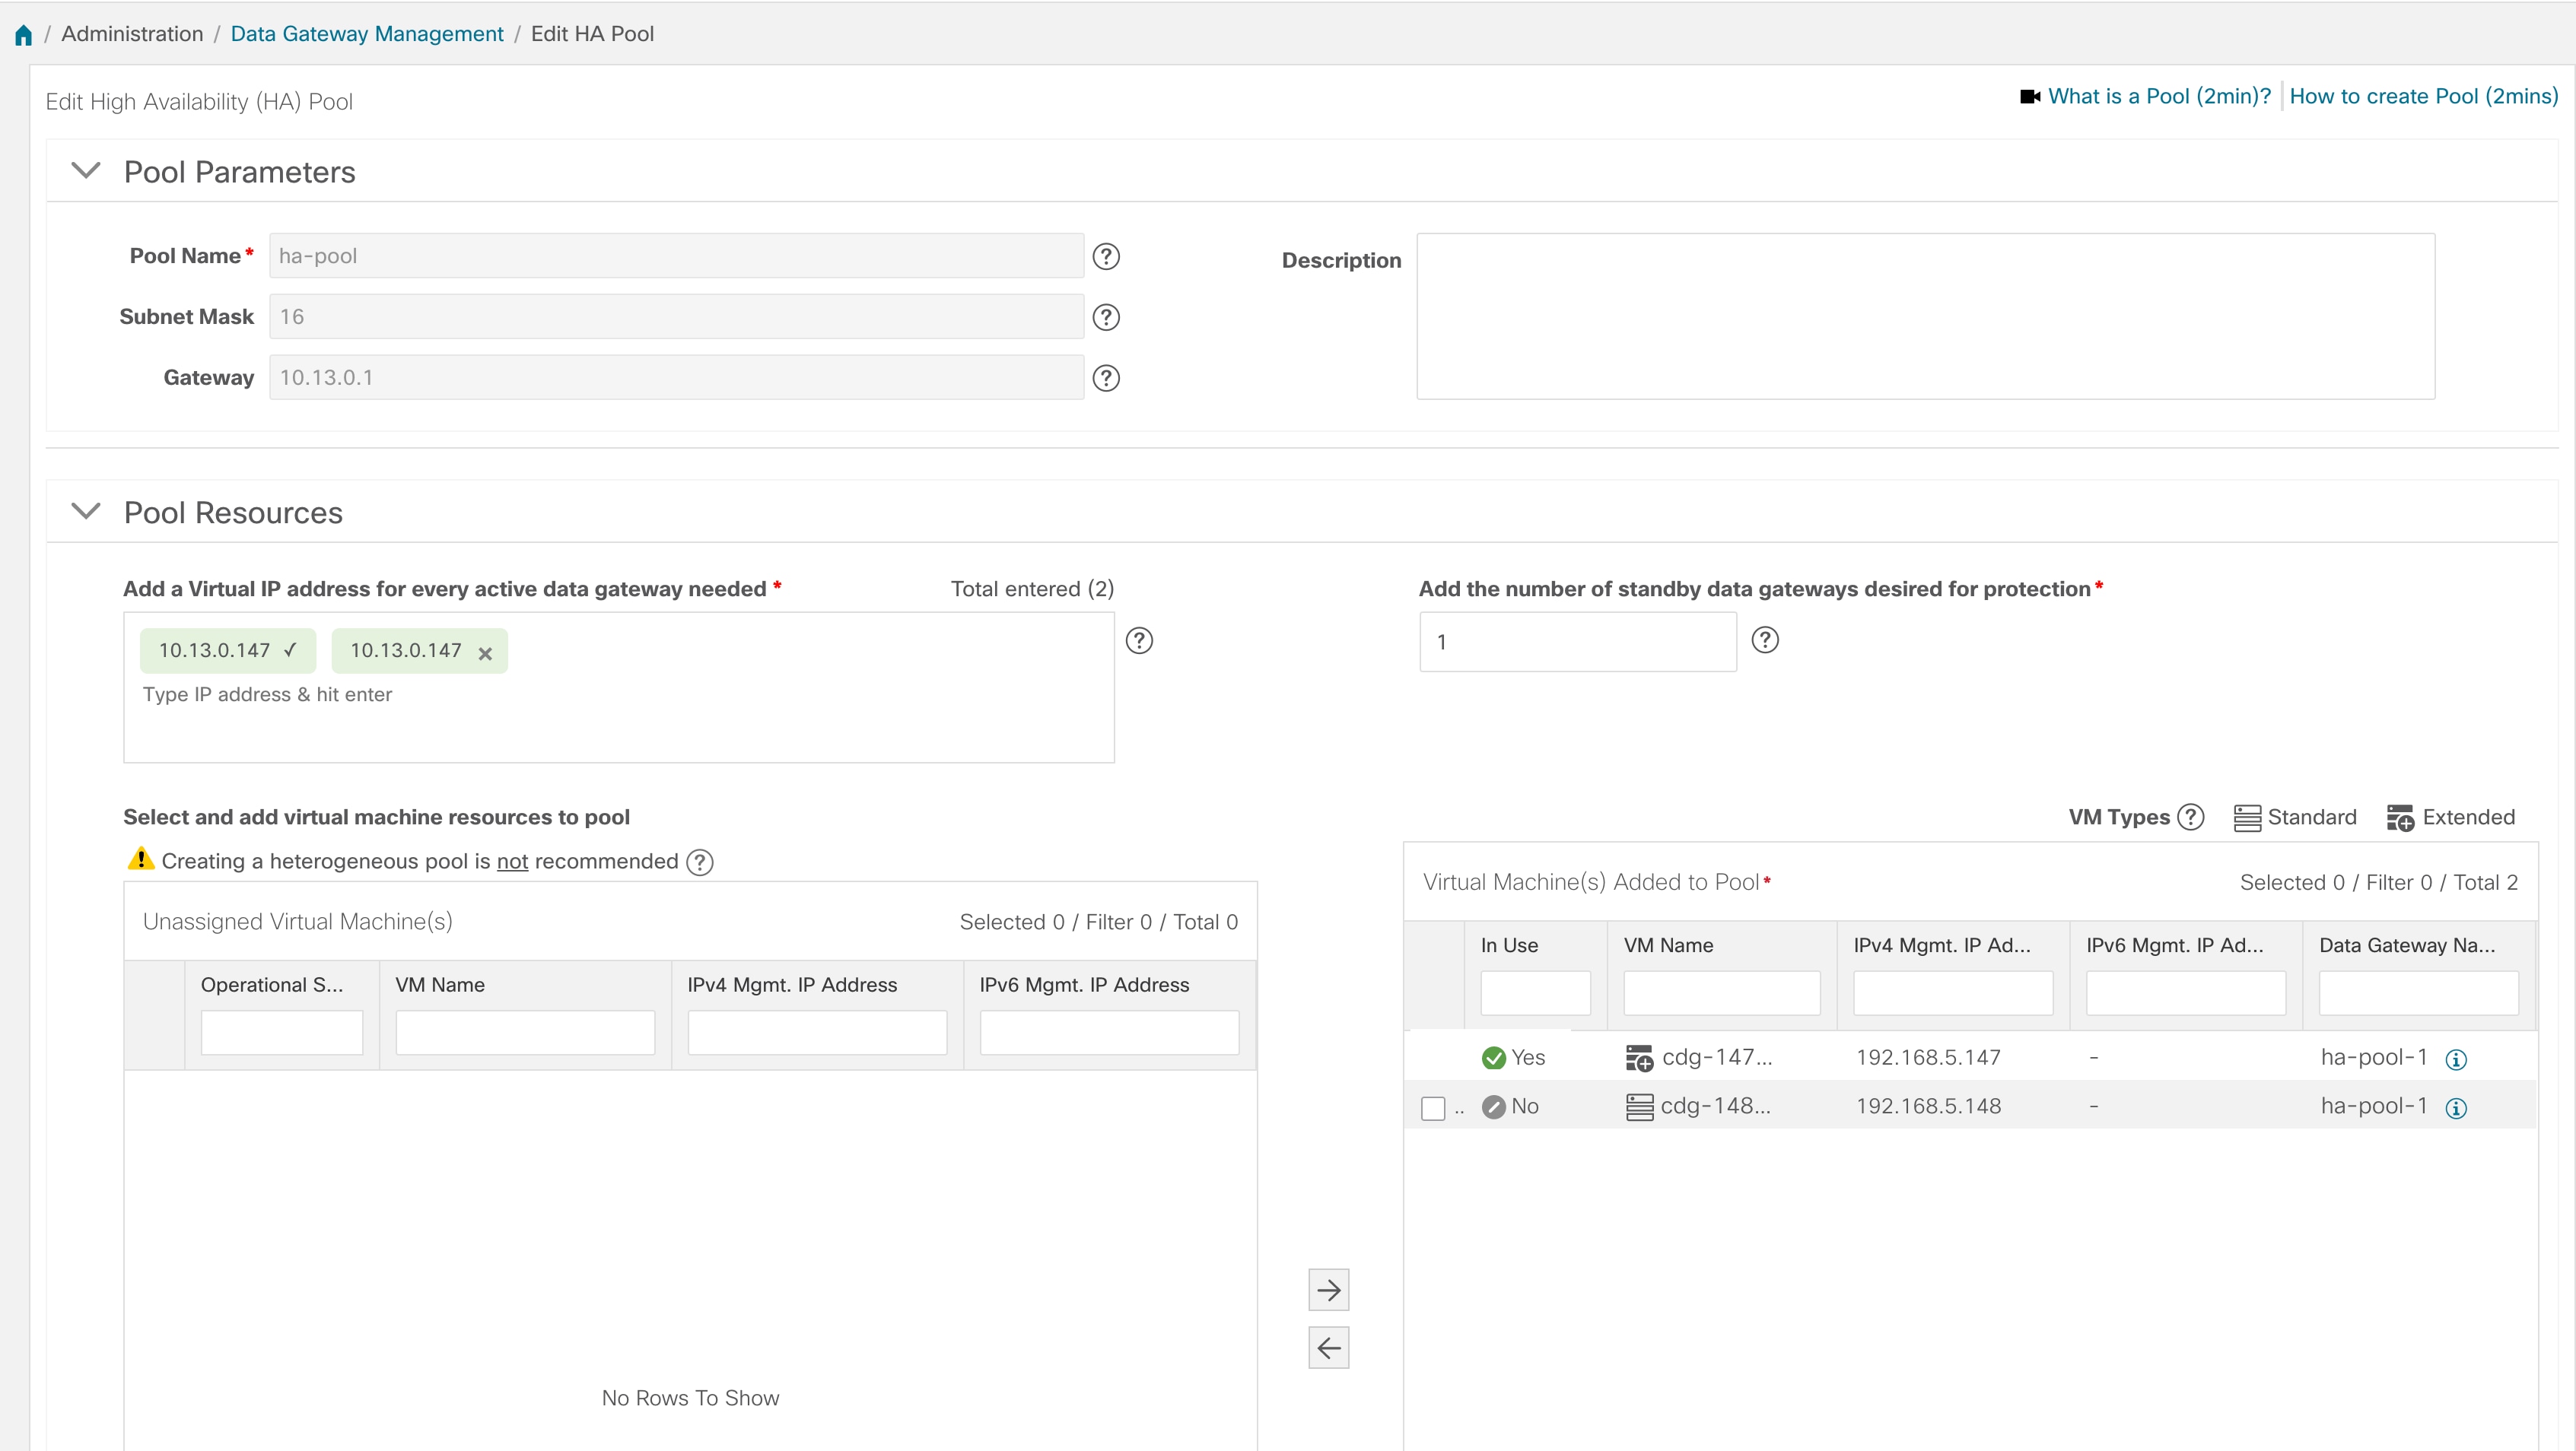Click the help icon next to standby gateways field
The height and width of the screenshot is (1451, 2576).
[1765, 640]
